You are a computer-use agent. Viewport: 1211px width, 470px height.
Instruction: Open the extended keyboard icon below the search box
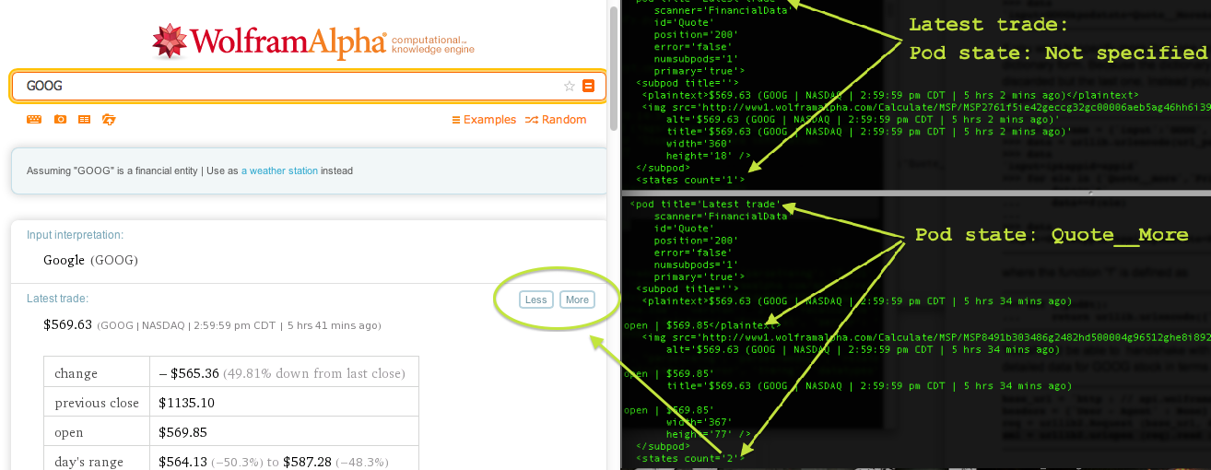[34, 120]
